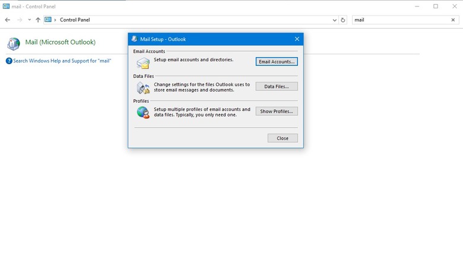
Task: Click "Setup email accounts and directories." text
Action: point(194,59)
